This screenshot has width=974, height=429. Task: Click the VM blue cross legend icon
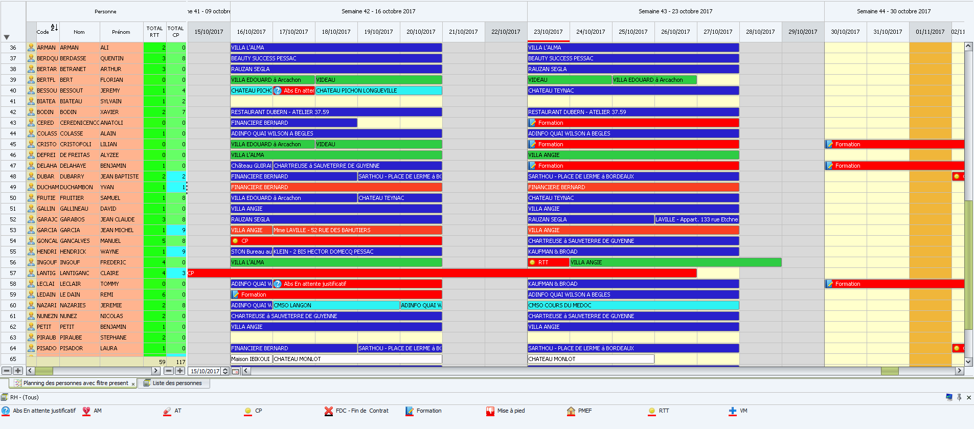pyautogui.click(x=733, y=411)
